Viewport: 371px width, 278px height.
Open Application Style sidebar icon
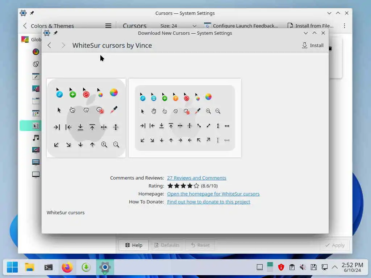click(x=36, y=76)
